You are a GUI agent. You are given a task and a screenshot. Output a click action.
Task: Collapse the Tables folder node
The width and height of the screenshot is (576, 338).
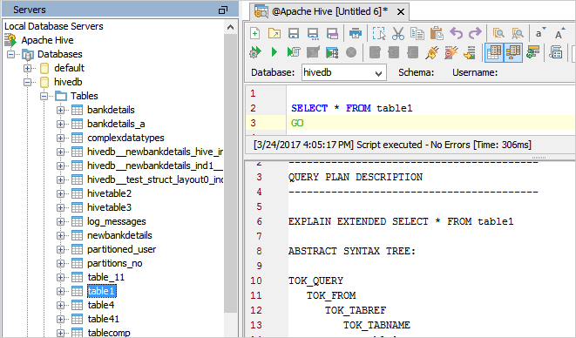[x=44, y=96]
